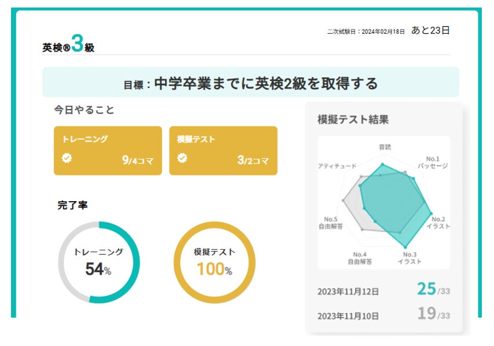Screen dimensions: 494x346
Task: Select the No.1 パッセージ radar label
Action: [x=433, y=162]
